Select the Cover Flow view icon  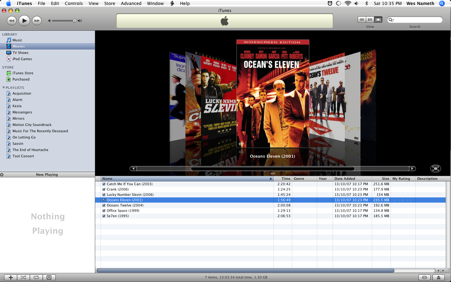coord(378,20)
